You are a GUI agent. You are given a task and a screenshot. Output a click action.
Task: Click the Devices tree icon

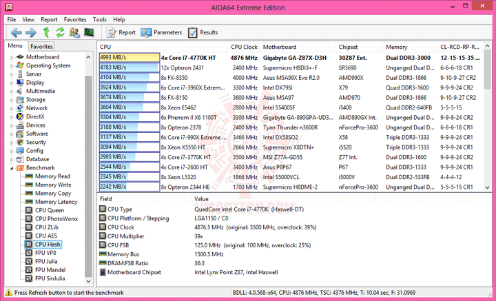pos(20,125)
